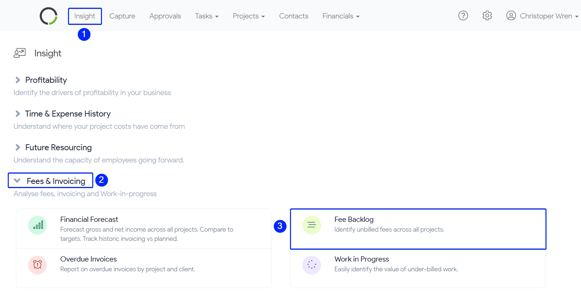Open the Tasks dropdown menu
581x292 pixels.
[x=207, y=16]
